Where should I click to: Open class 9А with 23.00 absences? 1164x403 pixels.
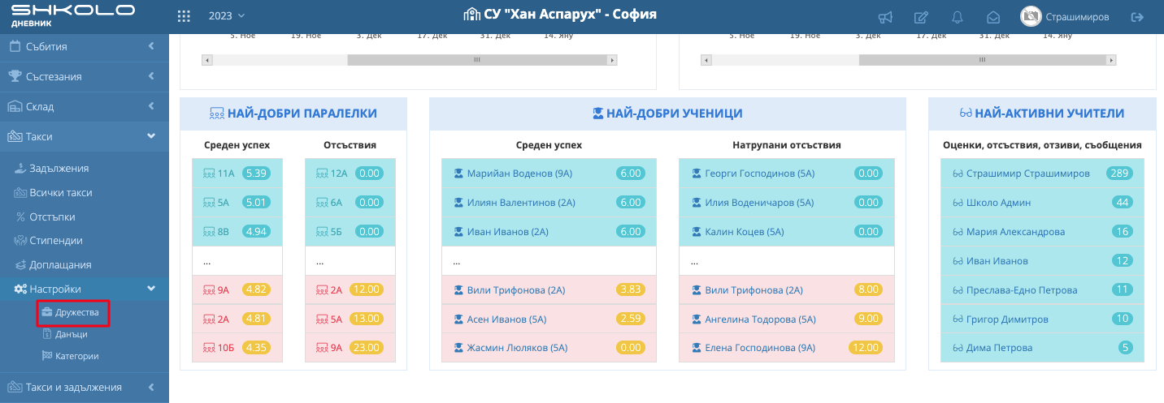click(350, 347)
